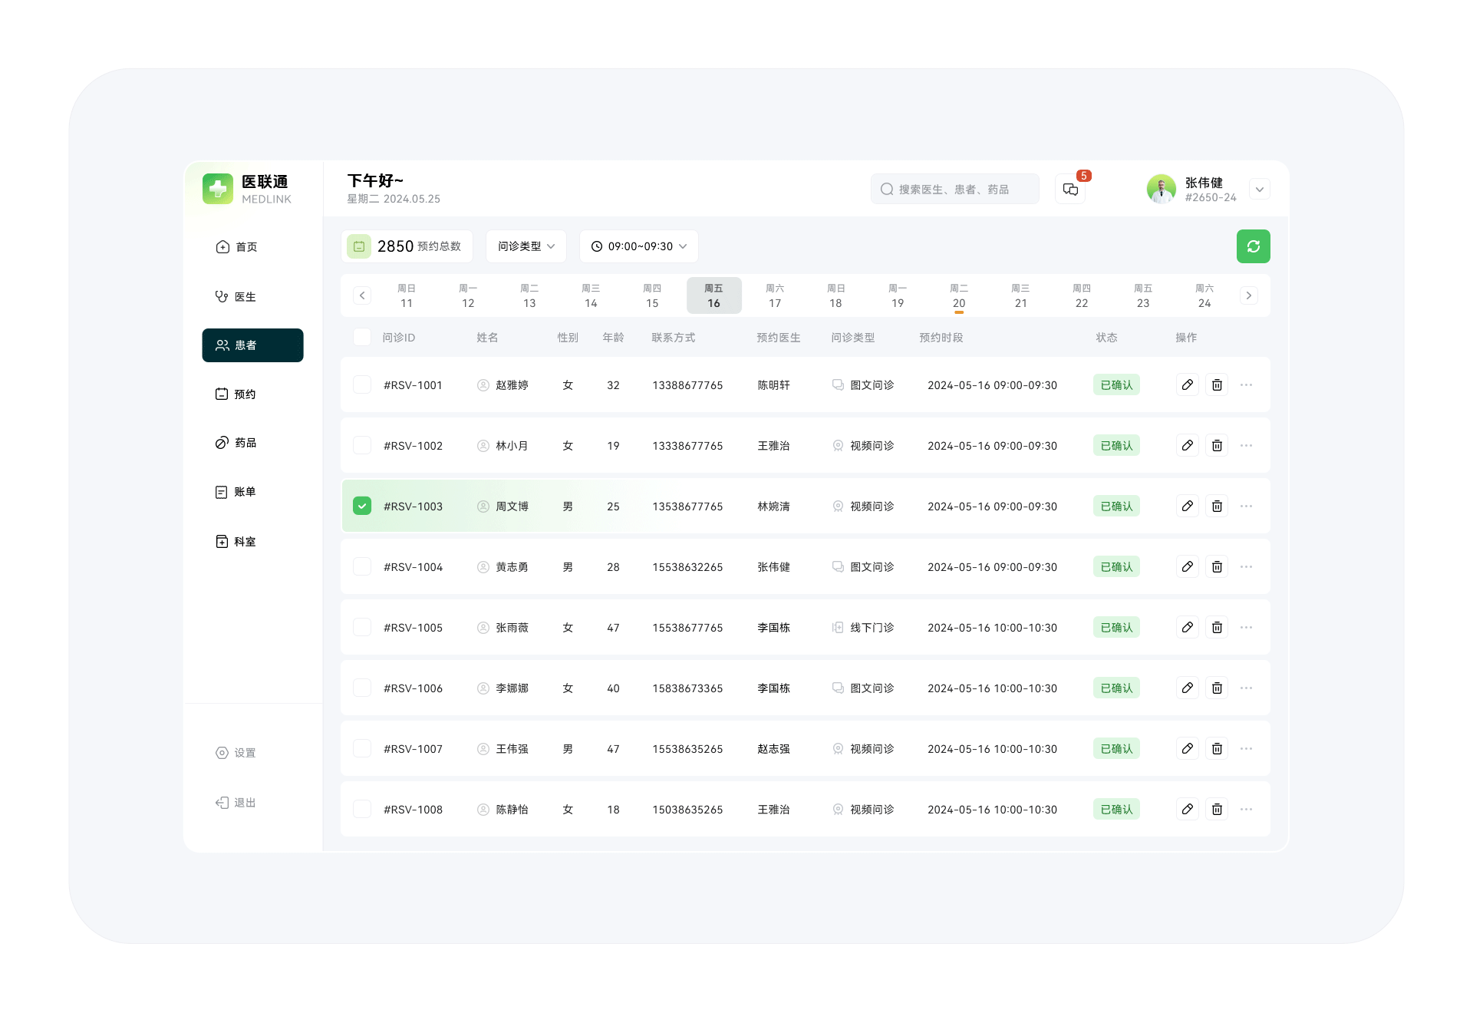Open more options for #RSV-1005

(1246, 627)
